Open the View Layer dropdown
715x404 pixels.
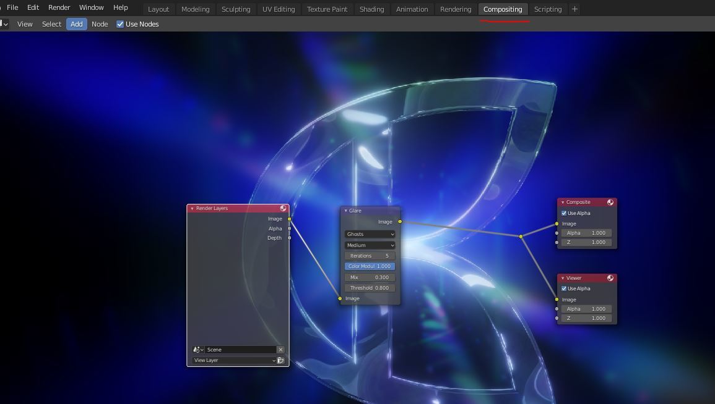(235, 360)
